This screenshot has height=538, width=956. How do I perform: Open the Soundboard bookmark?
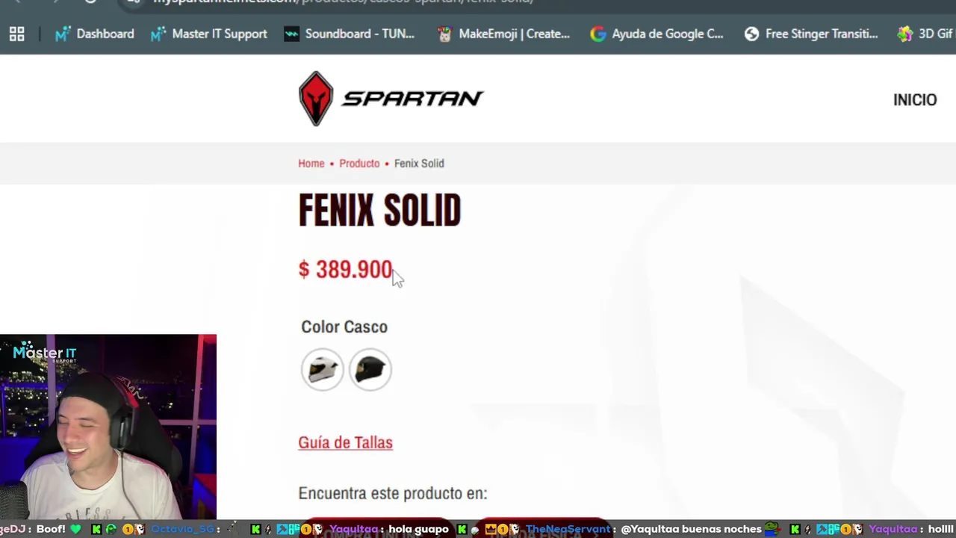tap(349, 34)
